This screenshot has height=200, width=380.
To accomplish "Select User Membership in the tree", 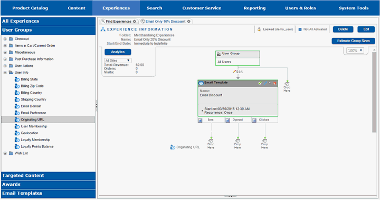I will [x=34, y=126].
